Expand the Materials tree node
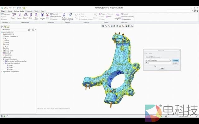 pyautogui.click(x=1, y=57)
